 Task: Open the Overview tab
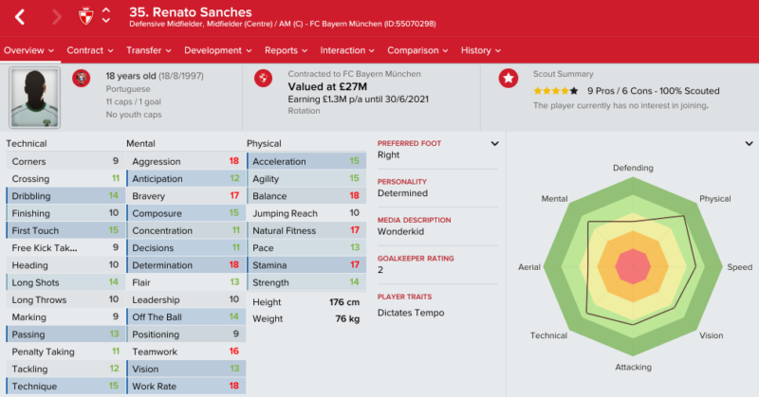(29, 50)
